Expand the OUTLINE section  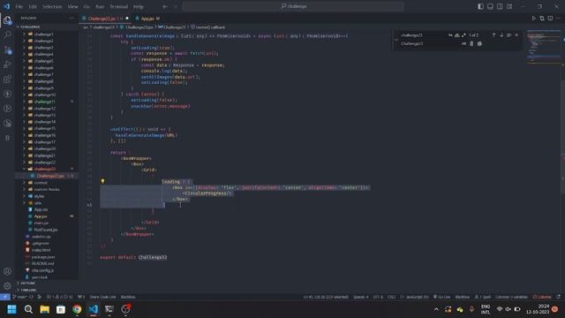27,284
